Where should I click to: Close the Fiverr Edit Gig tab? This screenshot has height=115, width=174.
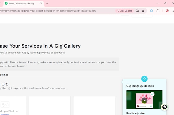click(41, 3)
